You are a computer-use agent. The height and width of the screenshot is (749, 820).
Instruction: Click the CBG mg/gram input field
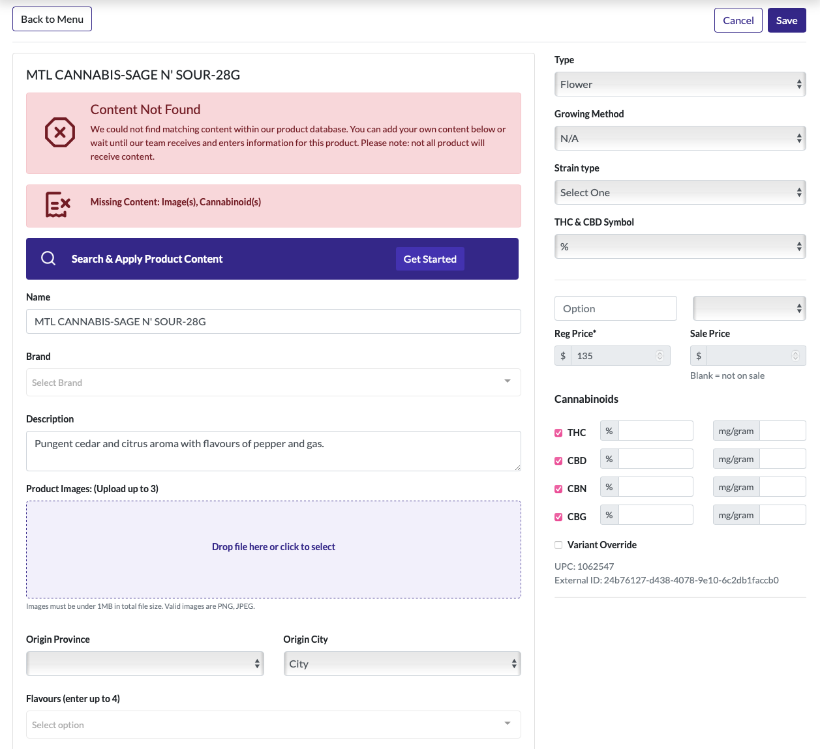click(x=783, y=515)
